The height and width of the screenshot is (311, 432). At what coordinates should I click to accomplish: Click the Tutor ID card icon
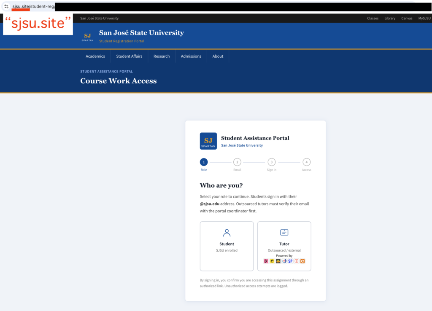pos(284,232)
